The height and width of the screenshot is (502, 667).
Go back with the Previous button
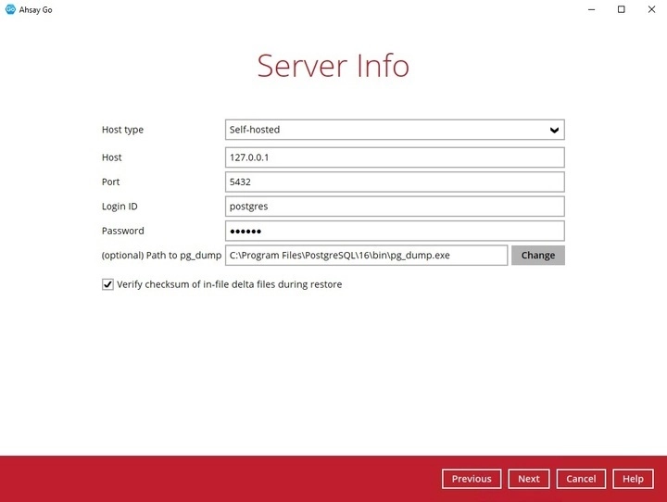(472, 479)
